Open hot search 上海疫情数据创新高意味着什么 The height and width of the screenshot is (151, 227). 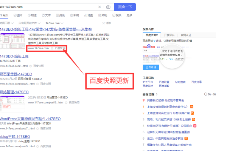167,107
